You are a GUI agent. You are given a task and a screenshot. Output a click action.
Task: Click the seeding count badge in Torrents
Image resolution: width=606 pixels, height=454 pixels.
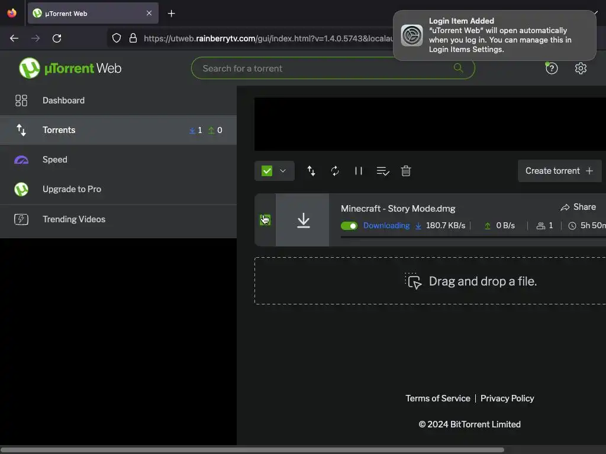(x=215, y=130)
